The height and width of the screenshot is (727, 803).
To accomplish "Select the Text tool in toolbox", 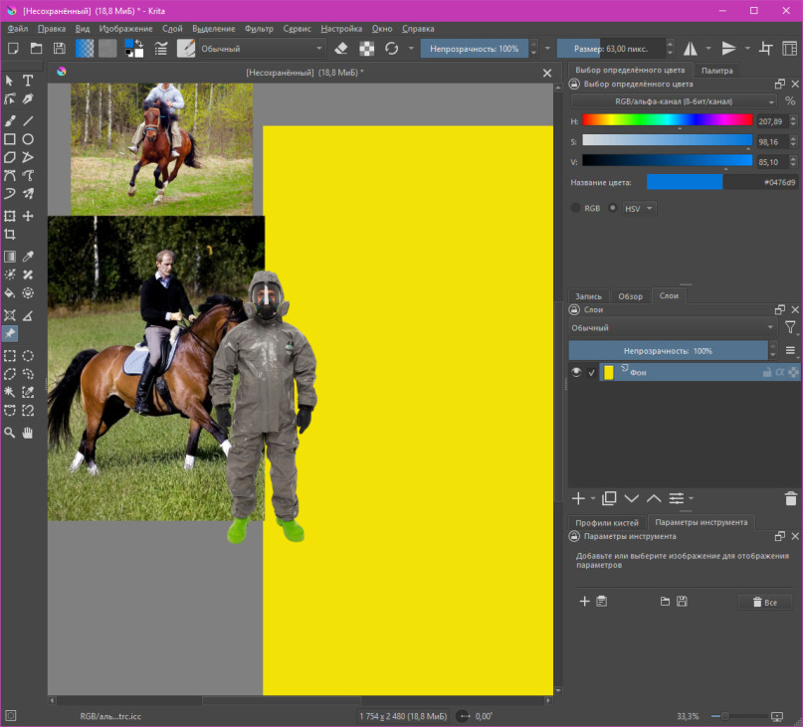I will click(28, 81).
